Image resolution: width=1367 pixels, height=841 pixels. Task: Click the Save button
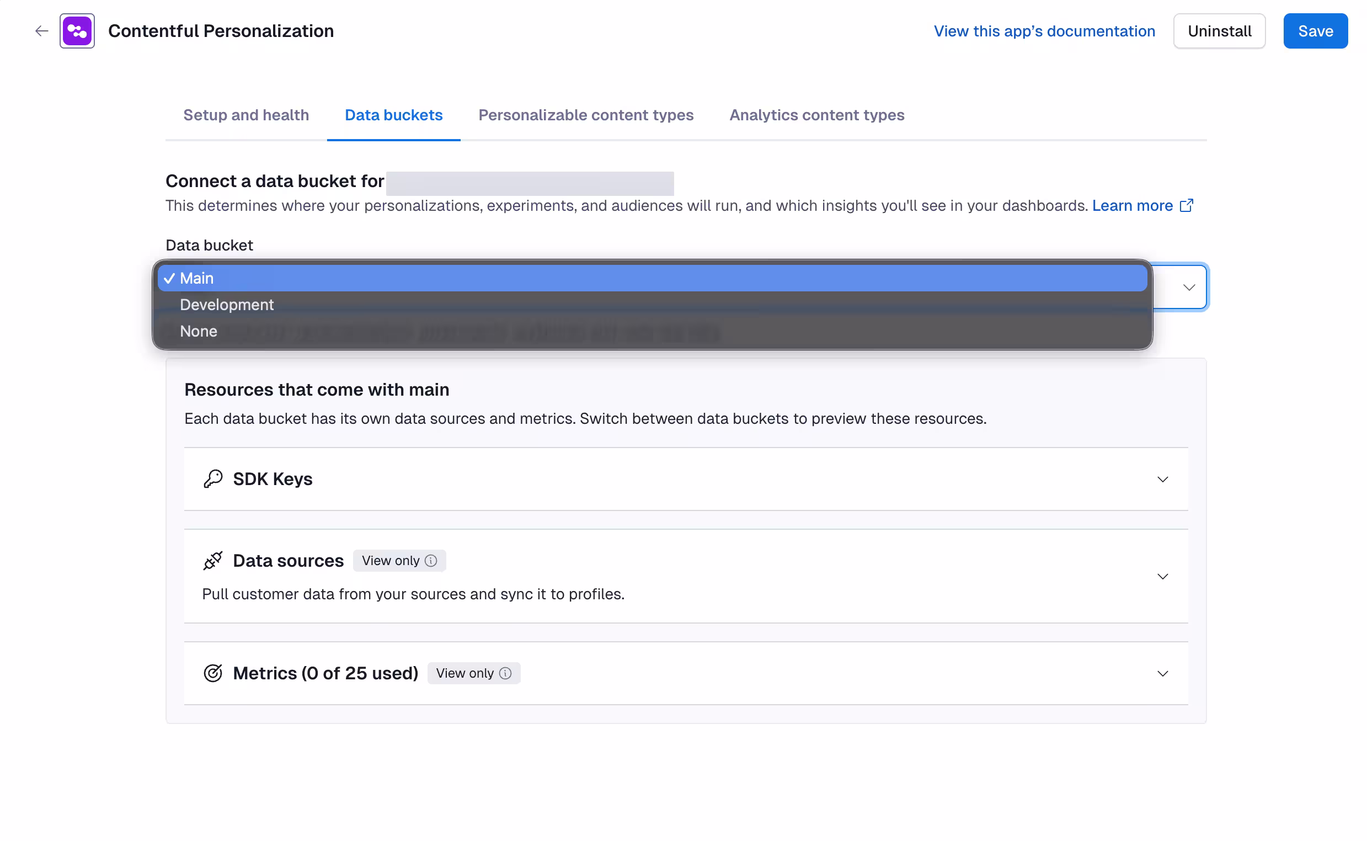coord(1315,31)
